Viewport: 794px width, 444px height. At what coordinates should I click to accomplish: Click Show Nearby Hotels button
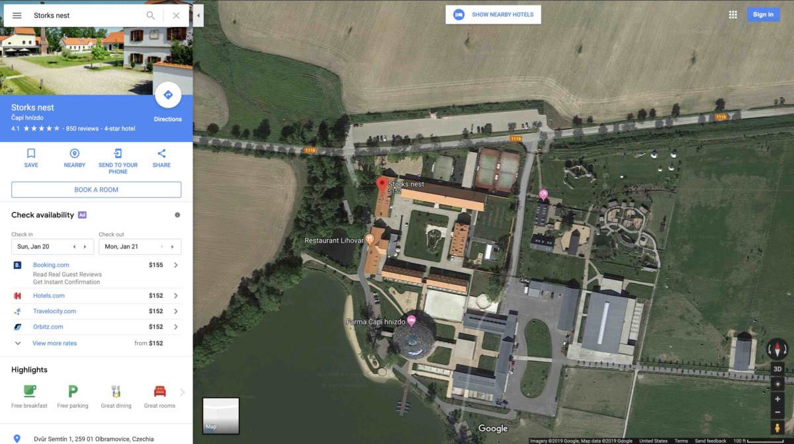coord(493,15)
